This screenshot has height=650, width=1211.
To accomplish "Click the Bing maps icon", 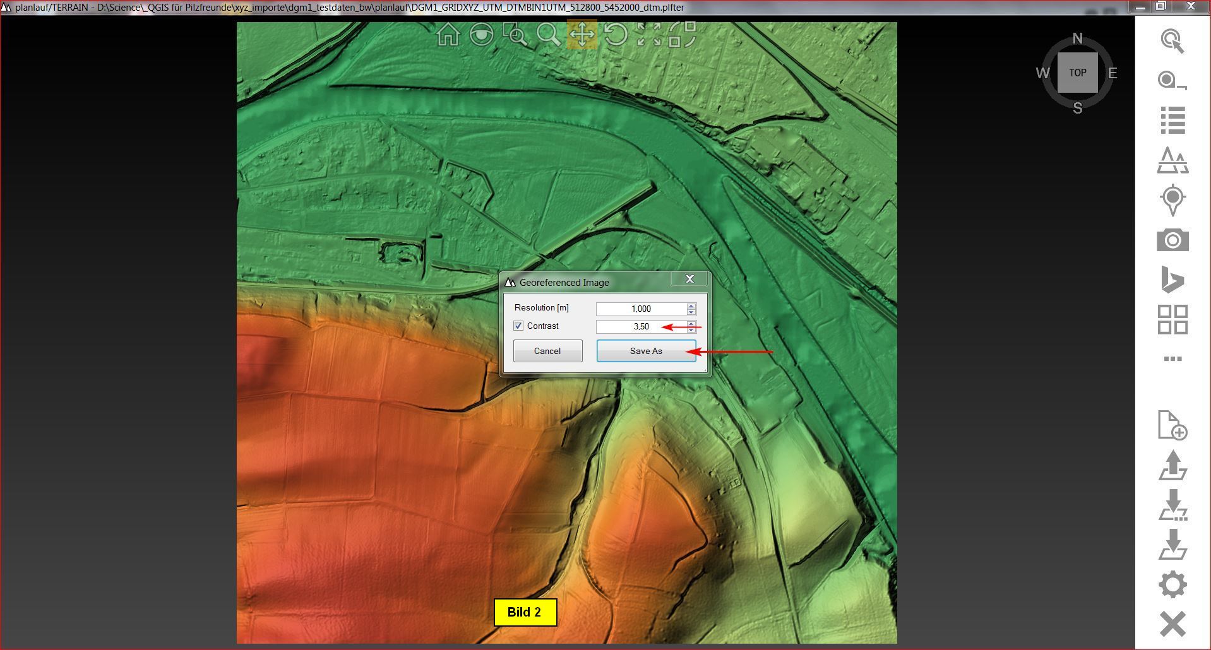I will coord(1172,280).
